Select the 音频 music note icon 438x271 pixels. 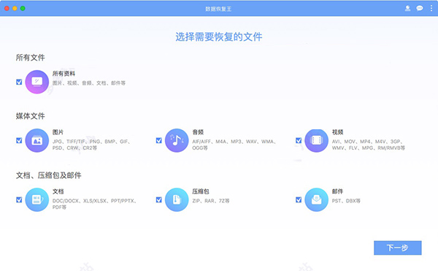click(177, 140)
